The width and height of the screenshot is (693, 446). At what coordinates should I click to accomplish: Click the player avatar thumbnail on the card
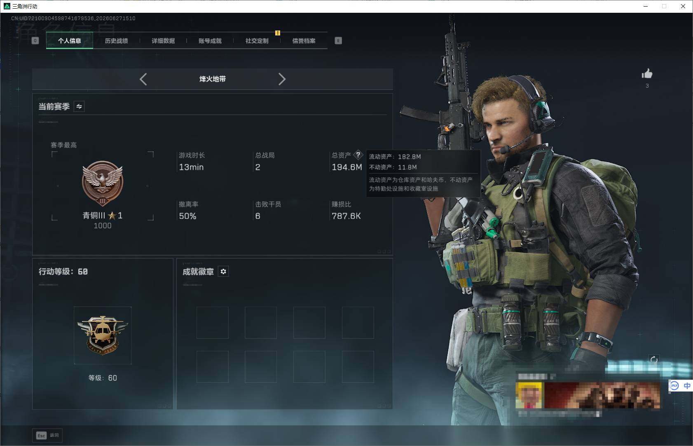pyautogui.click(x=529, y=395)
